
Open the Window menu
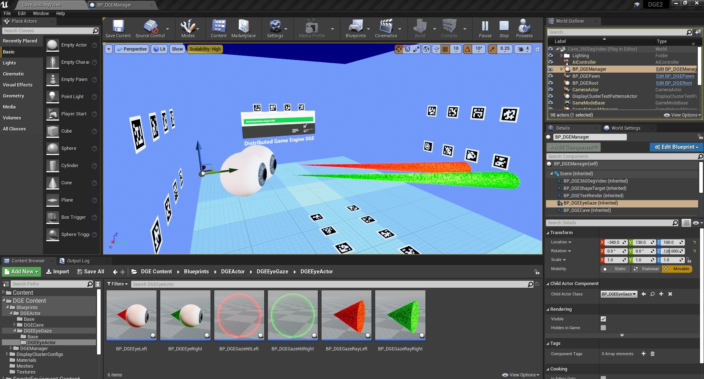click(x=41, y=13)
